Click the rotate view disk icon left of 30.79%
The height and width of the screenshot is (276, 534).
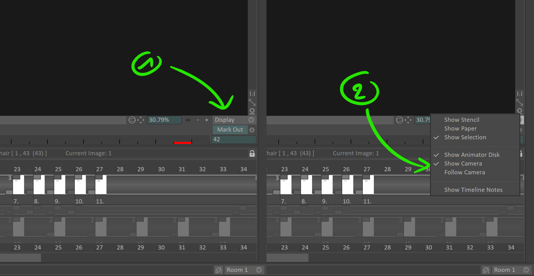click(132, 120)
